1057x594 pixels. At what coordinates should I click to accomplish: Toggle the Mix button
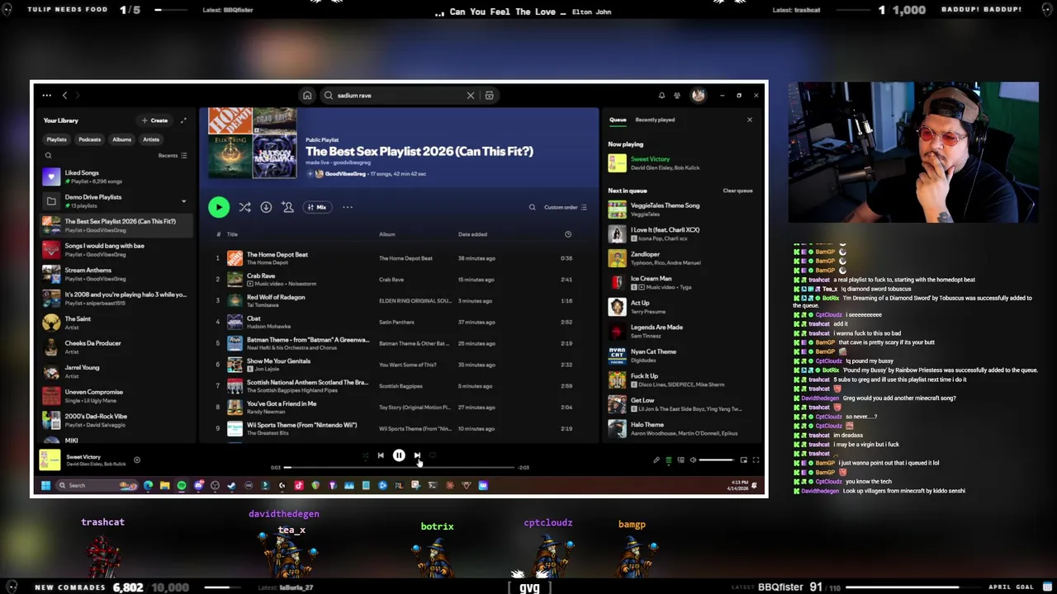(317, 207)
